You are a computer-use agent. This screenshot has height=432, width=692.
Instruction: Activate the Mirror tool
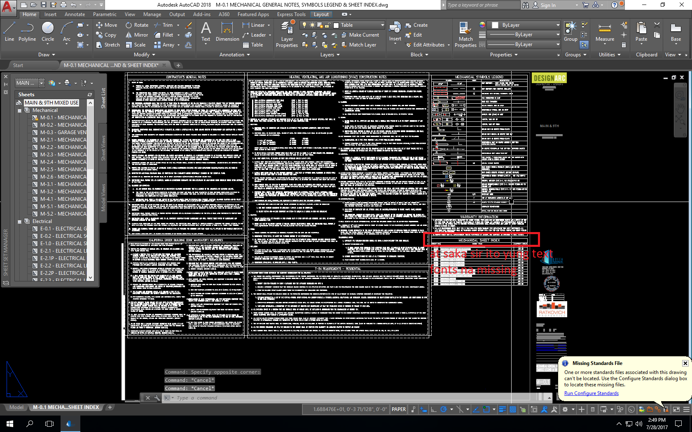137,35
